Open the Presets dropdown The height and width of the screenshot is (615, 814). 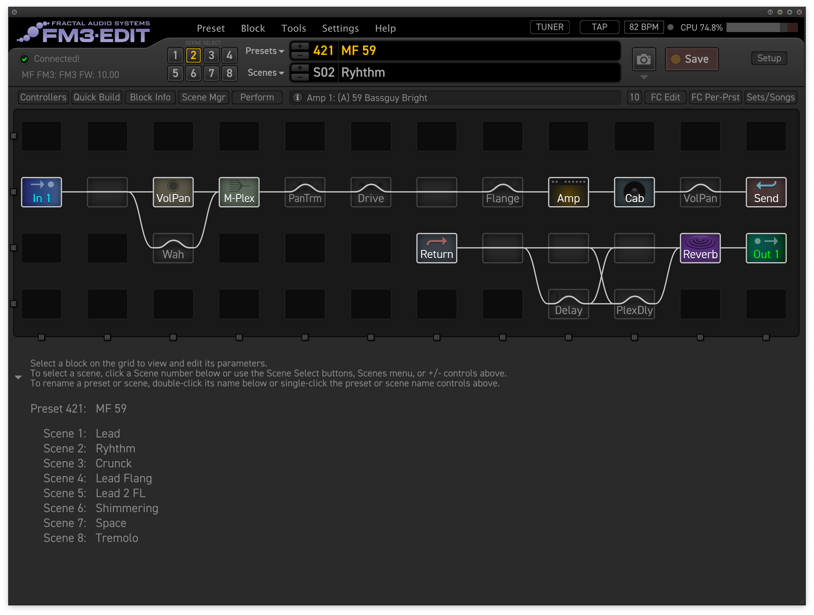click(264, 51)
